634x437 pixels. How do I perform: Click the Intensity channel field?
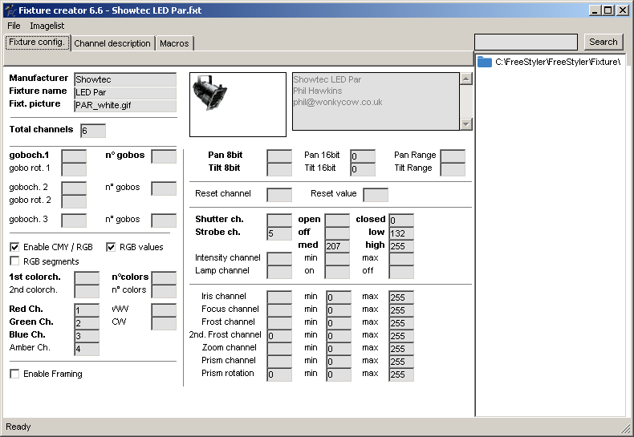279,259
